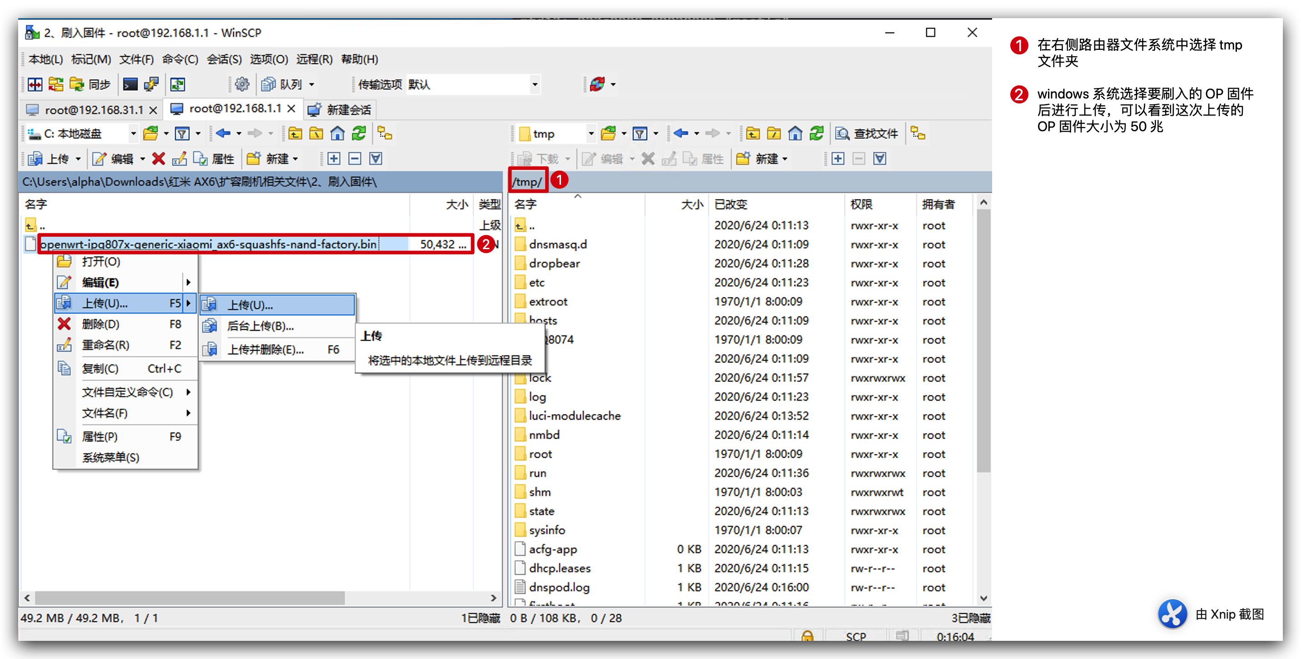This screenshot has height=659, width=1301.
Task: Click the local panel parent directory icon
Action: 295,134
